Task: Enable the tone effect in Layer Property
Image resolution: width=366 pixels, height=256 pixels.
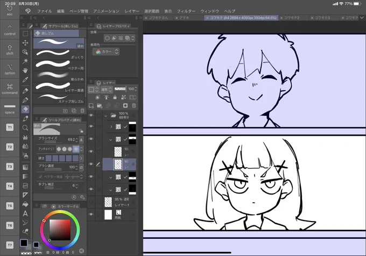Action: [x=121, y=38]
